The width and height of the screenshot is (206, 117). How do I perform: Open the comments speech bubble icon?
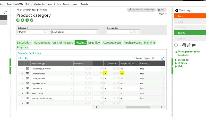click(x=194, y=45)
